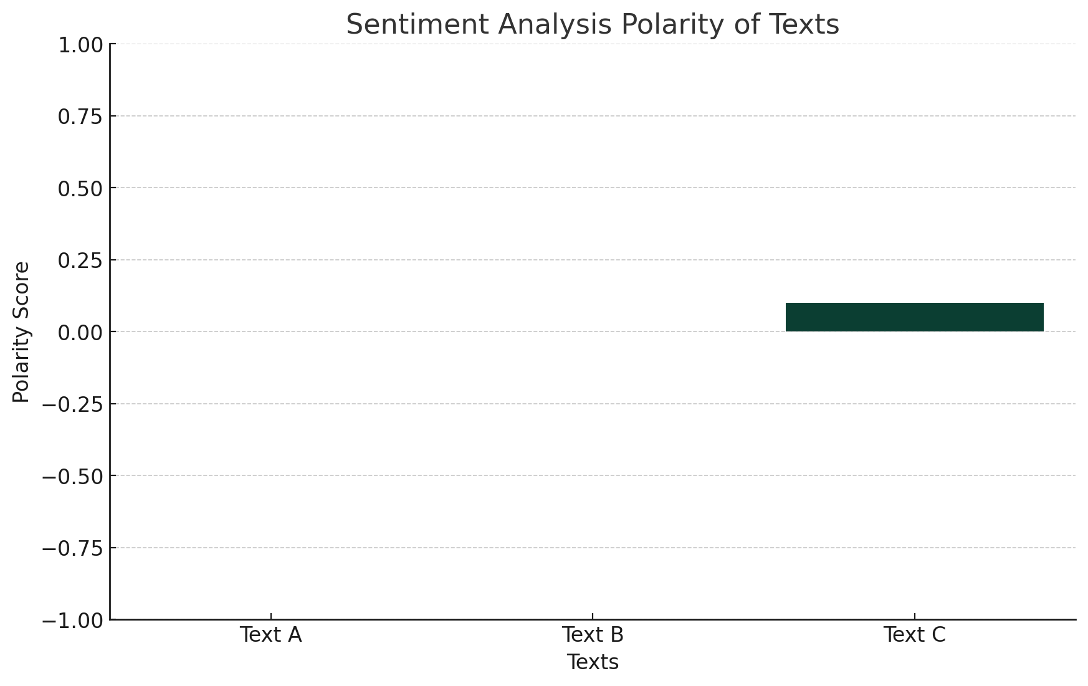Click the −0.25 y-axis tick label

pos(72,404)
